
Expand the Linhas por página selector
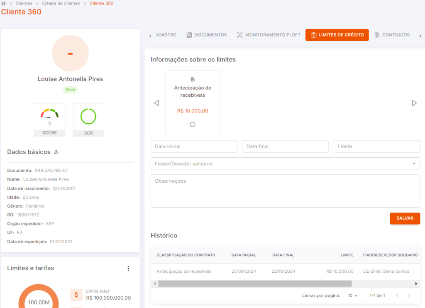coord(353,296)
